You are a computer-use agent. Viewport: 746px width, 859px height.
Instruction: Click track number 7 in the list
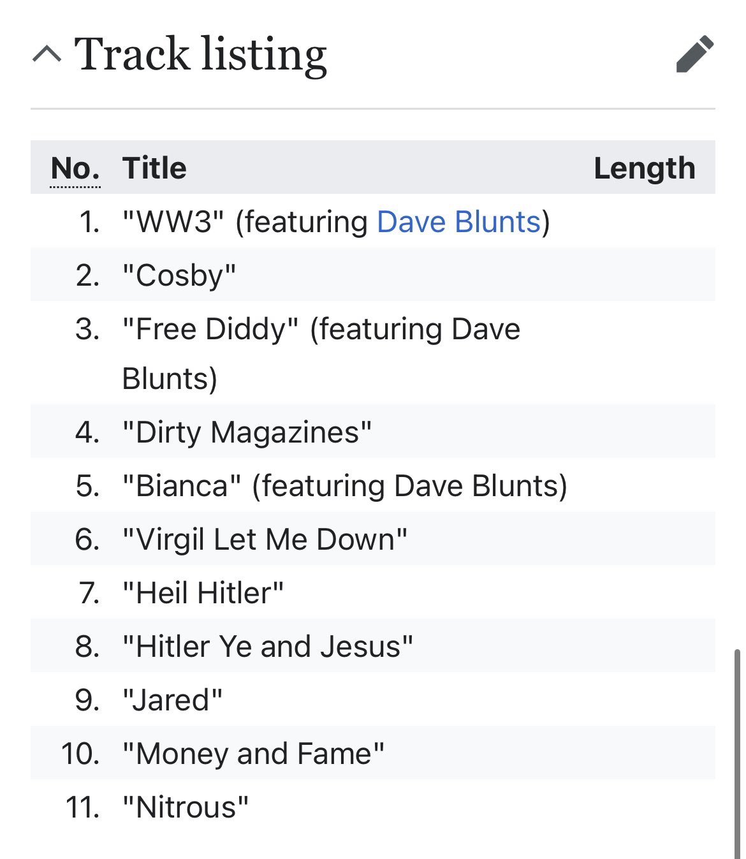(x=89, y=593)
